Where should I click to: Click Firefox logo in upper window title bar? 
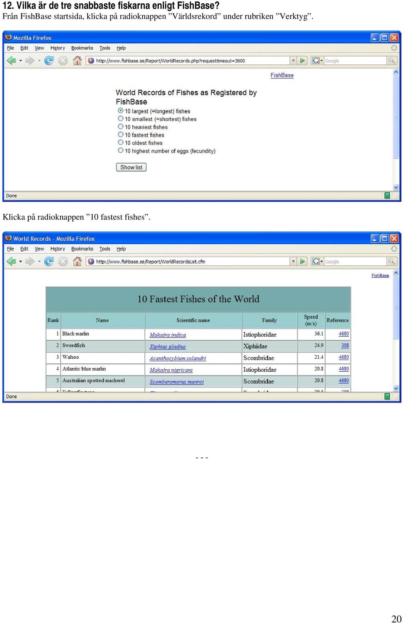coord(8,38)
